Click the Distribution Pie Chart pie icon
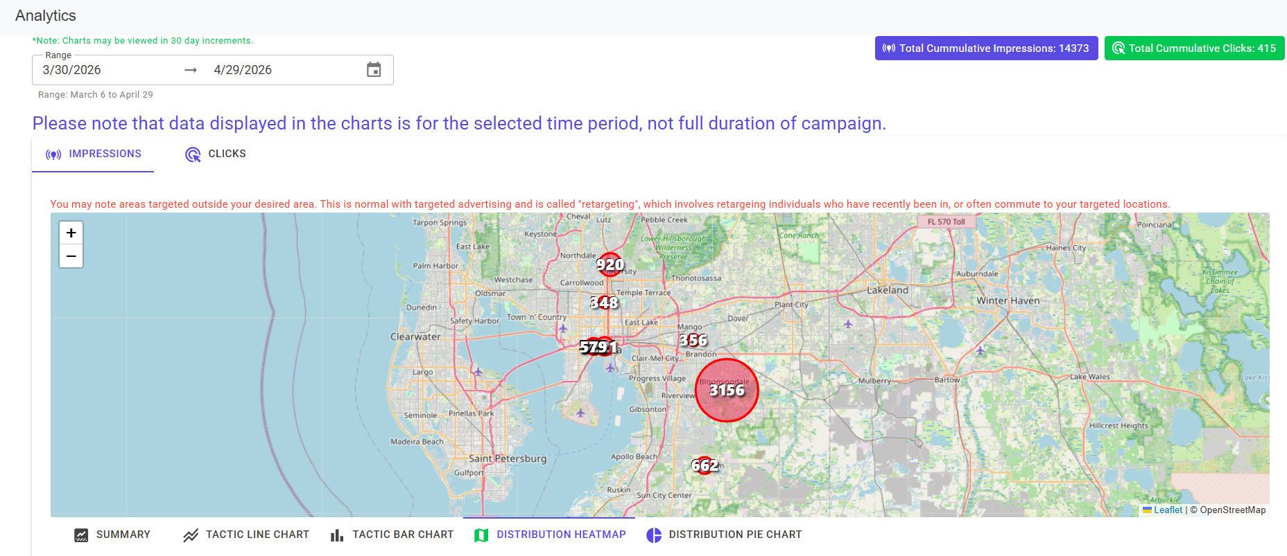Screen dimensions: 1287x556 (x=654, y=535)
